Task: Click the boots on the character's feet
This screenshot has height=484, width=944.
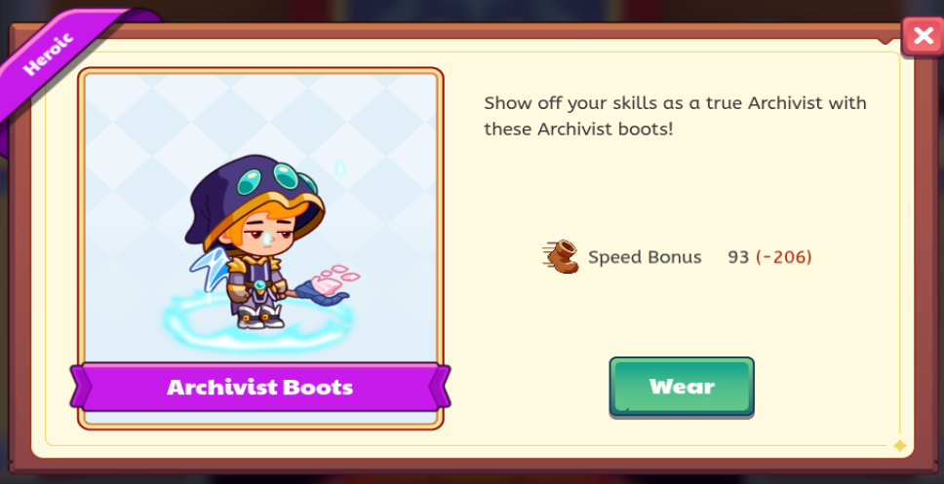Action: (x=260, y=316)
